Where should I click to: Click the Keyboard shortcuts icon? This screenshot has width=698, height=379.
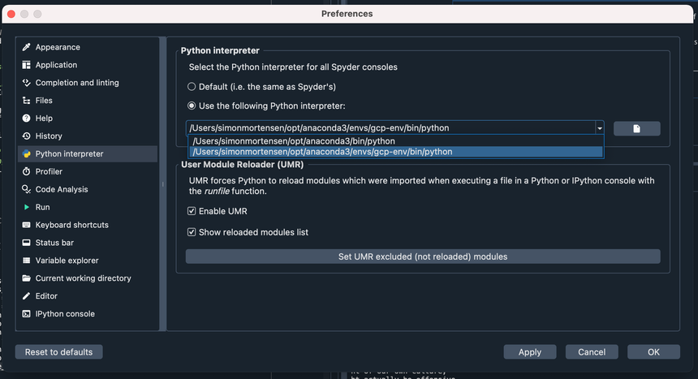coord(27,225)
